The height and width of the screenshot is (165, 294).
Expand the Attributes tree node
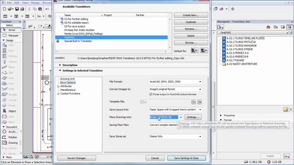pos(58,87)
